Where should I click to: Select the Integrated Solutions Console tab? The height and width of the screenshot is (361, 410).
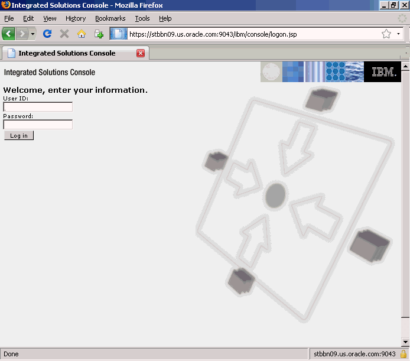pos(75,53)
